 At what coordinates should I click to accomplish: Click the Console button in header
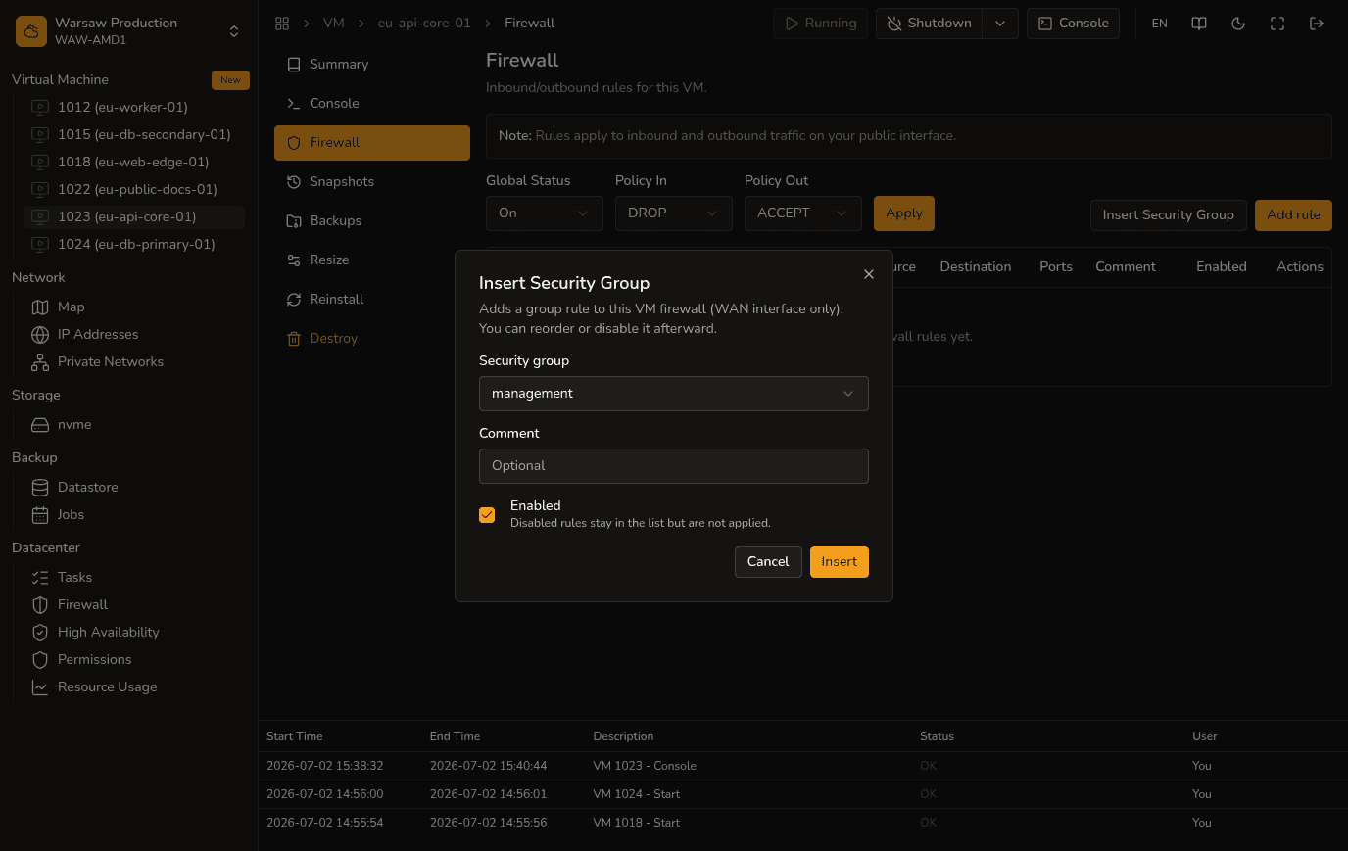pos(1074,24)
